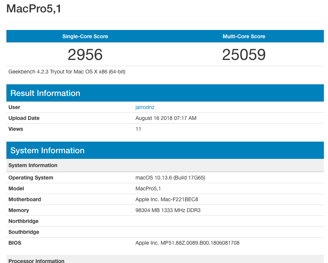Viewport: 328px width, 263px height.
Task: Select BIOS value MP51.88Z.0089.B00.1806081708
Action: pos(187,243)
